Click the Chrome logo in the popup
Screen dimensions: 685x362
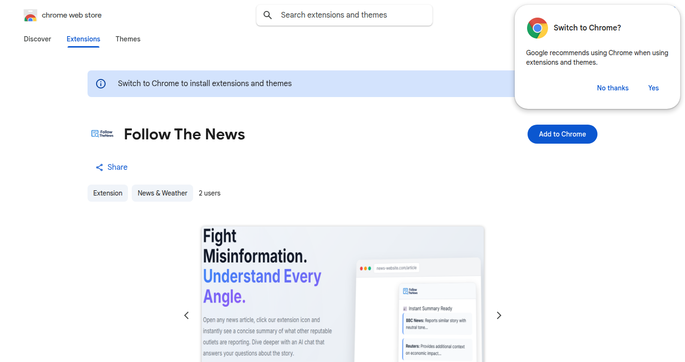tap(538, 28)
